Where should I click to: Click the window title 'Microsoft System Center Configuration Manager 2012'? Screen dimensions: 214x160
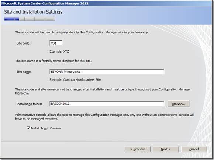click(45, 3)
